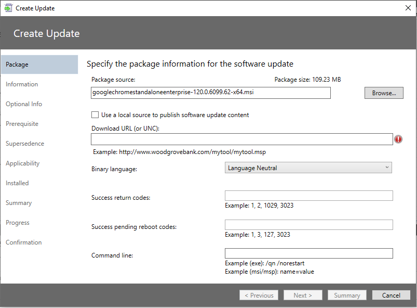This screenshot has height=308, width=417.
Task: Click the Browse... button
Action: click(x=384, y=93)
